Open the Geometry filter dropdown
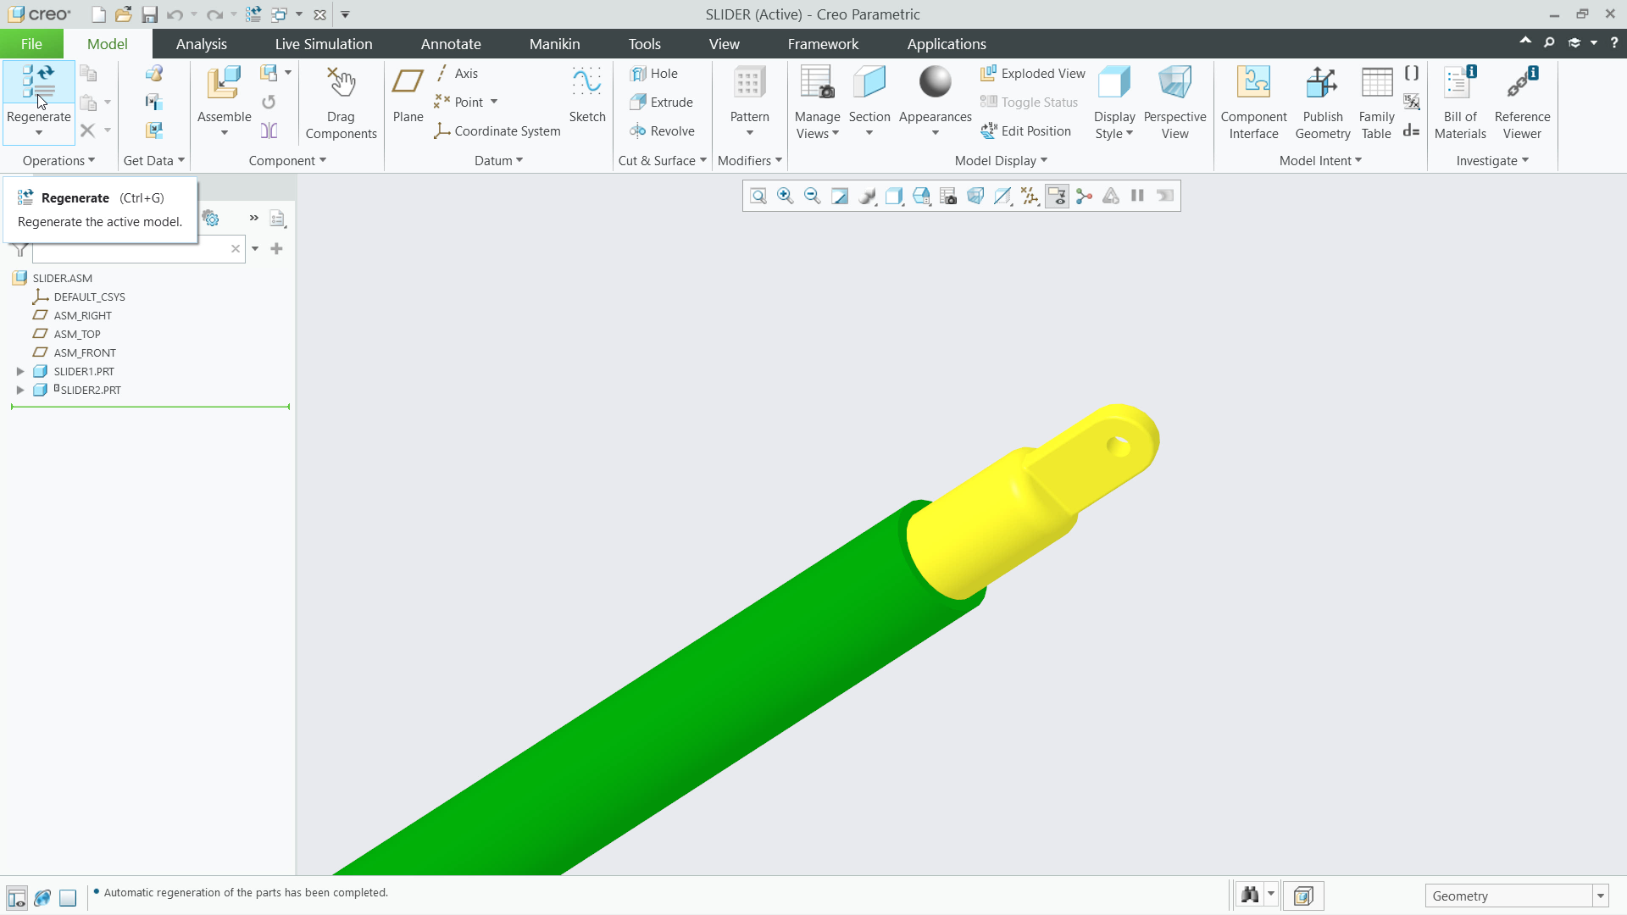 tap(1599, 896)
